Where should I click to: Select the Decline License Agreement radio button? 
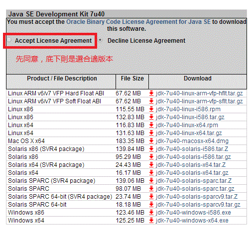[x=100, y=40]
